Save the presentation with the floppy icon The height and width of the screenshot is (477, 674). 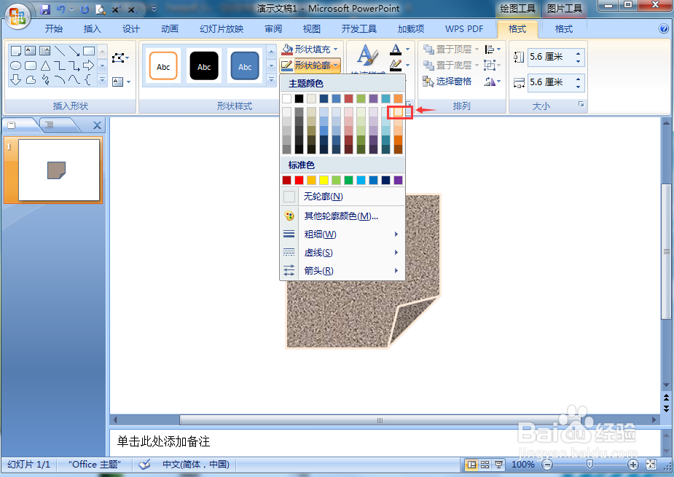pos(45,9)
